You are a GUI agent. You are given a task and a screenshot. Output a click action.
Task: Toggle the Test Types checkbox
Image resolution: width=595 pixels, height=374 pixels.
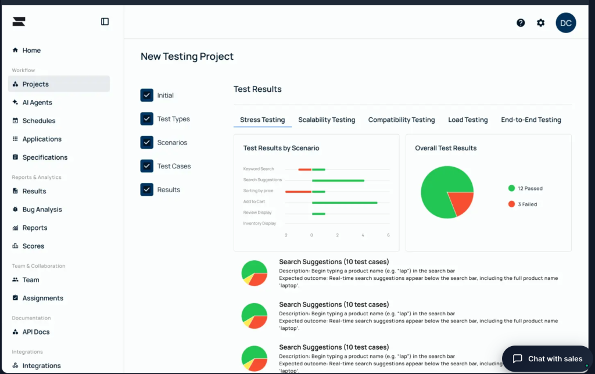click(146, 119)
